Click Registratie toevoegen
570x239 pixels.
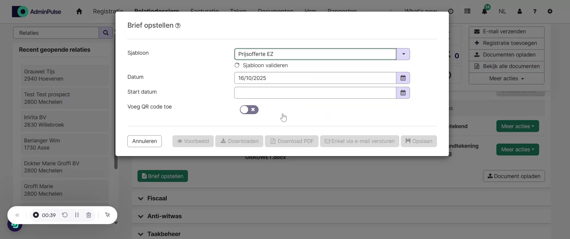[506, 43]
